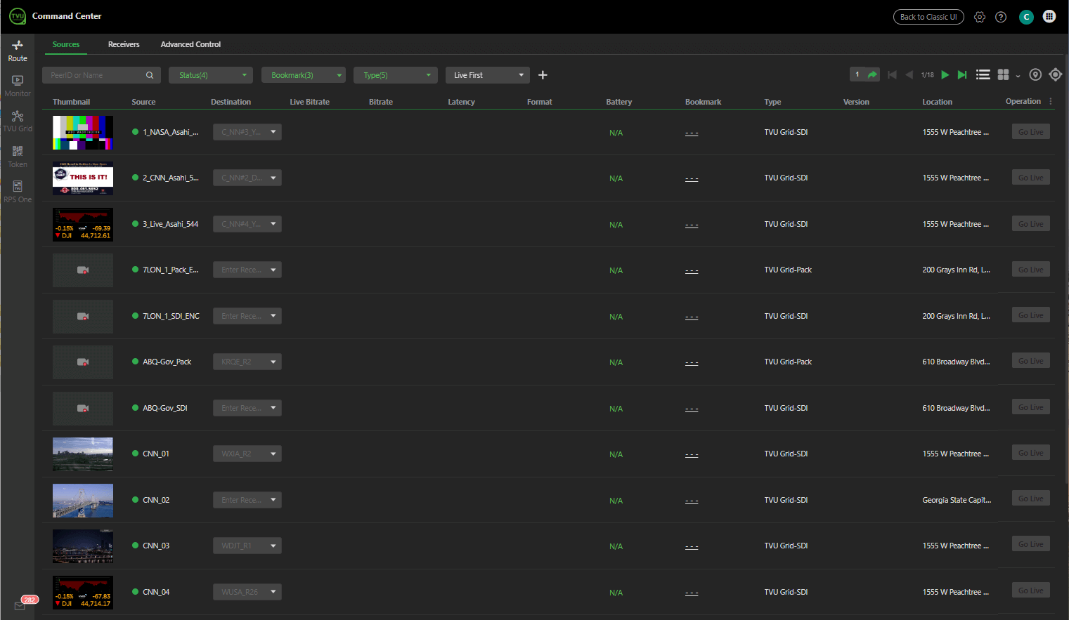Open the CNN_02 bridge thumbnail
This screenshot has height=620, width=1069.
(83, 501)
